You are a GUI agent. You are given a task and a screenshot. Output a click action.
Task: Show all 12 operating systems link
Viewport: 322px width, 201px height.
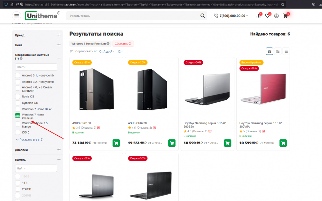click(31, 140)
